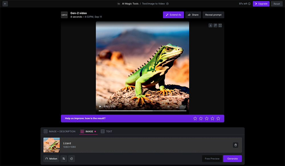Click the flag icon above the video

pyautogui.click(x=215, y=25)
